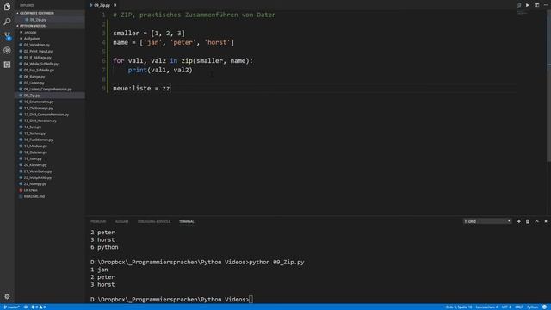Place cursor at end of line 9 code
Image resolution: width=551 pixels, height=310 pixels.
click(x=170, y=88)
